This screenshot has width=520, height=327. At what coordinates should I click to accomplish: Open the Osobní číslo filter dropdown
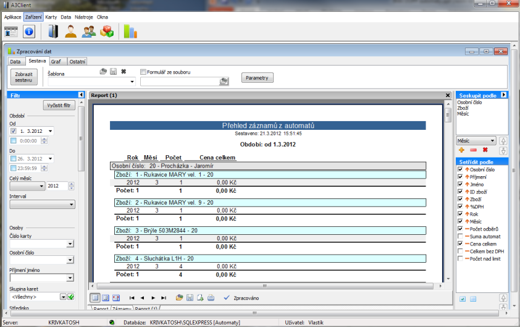coord(70,260)
